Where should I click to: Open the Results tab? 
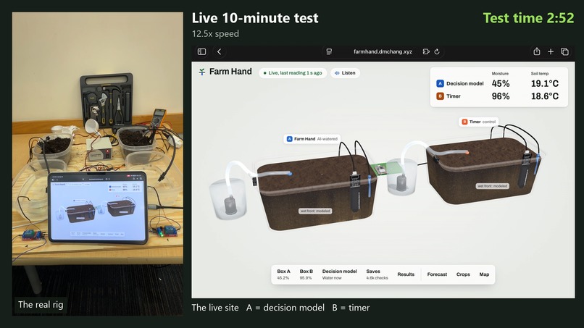pos(406,274)
